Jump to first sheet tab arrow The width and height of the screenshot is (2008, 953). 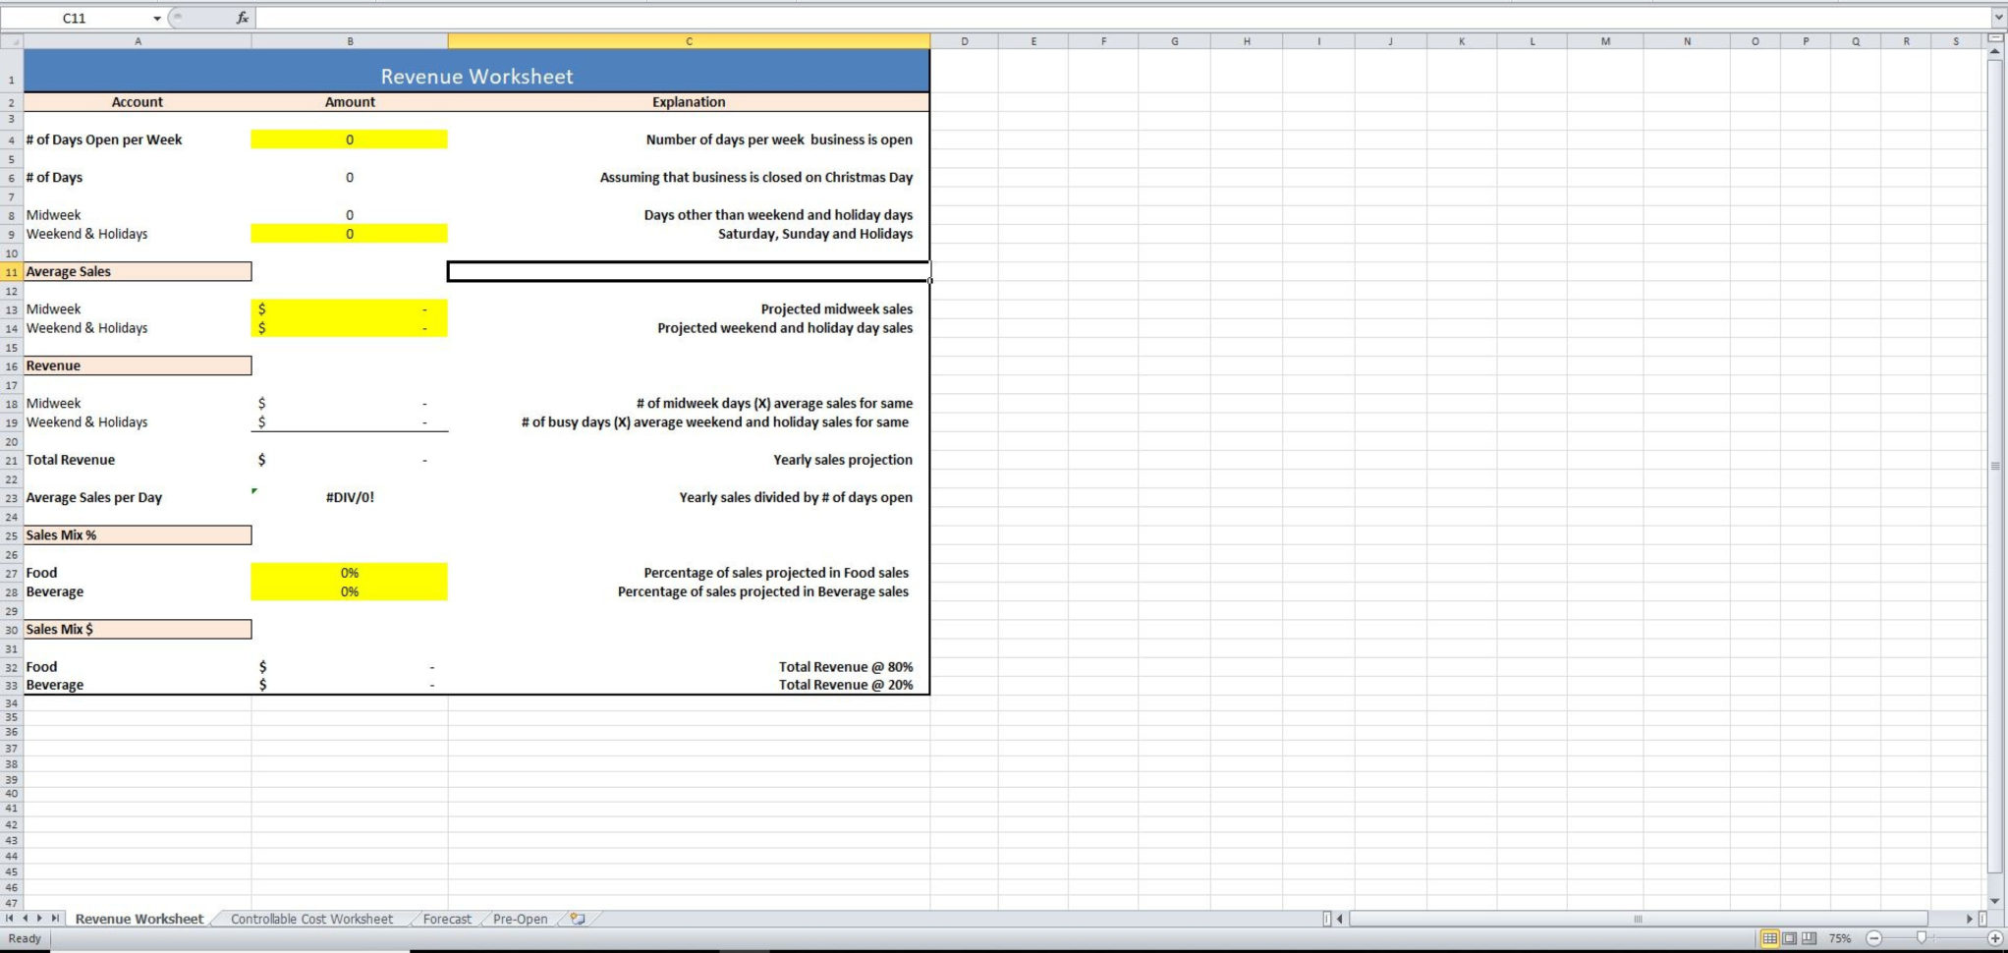coord(10,919)
